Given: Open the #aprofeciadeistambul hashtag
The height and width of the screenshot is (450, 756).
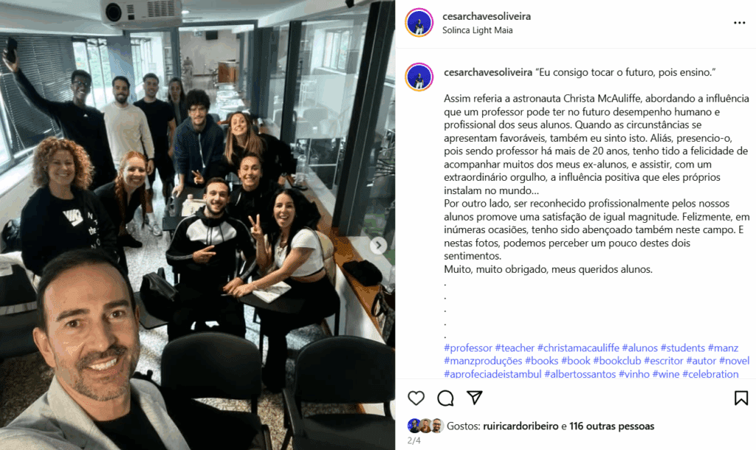Looking at the screenshot, I should coord(492,374).
